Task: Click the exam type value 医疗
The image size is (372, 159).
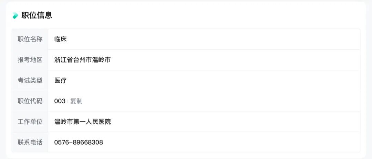Action: coord(60,80)
